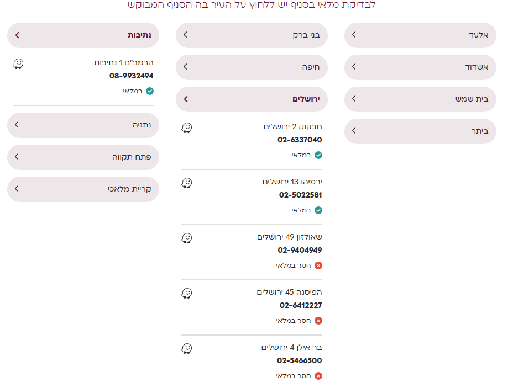Image resolution: width=508 pixels, height=388 pixels.
Task: Click the green in-stock icon for חבקוק 2
Action: [x=318, y=155]
